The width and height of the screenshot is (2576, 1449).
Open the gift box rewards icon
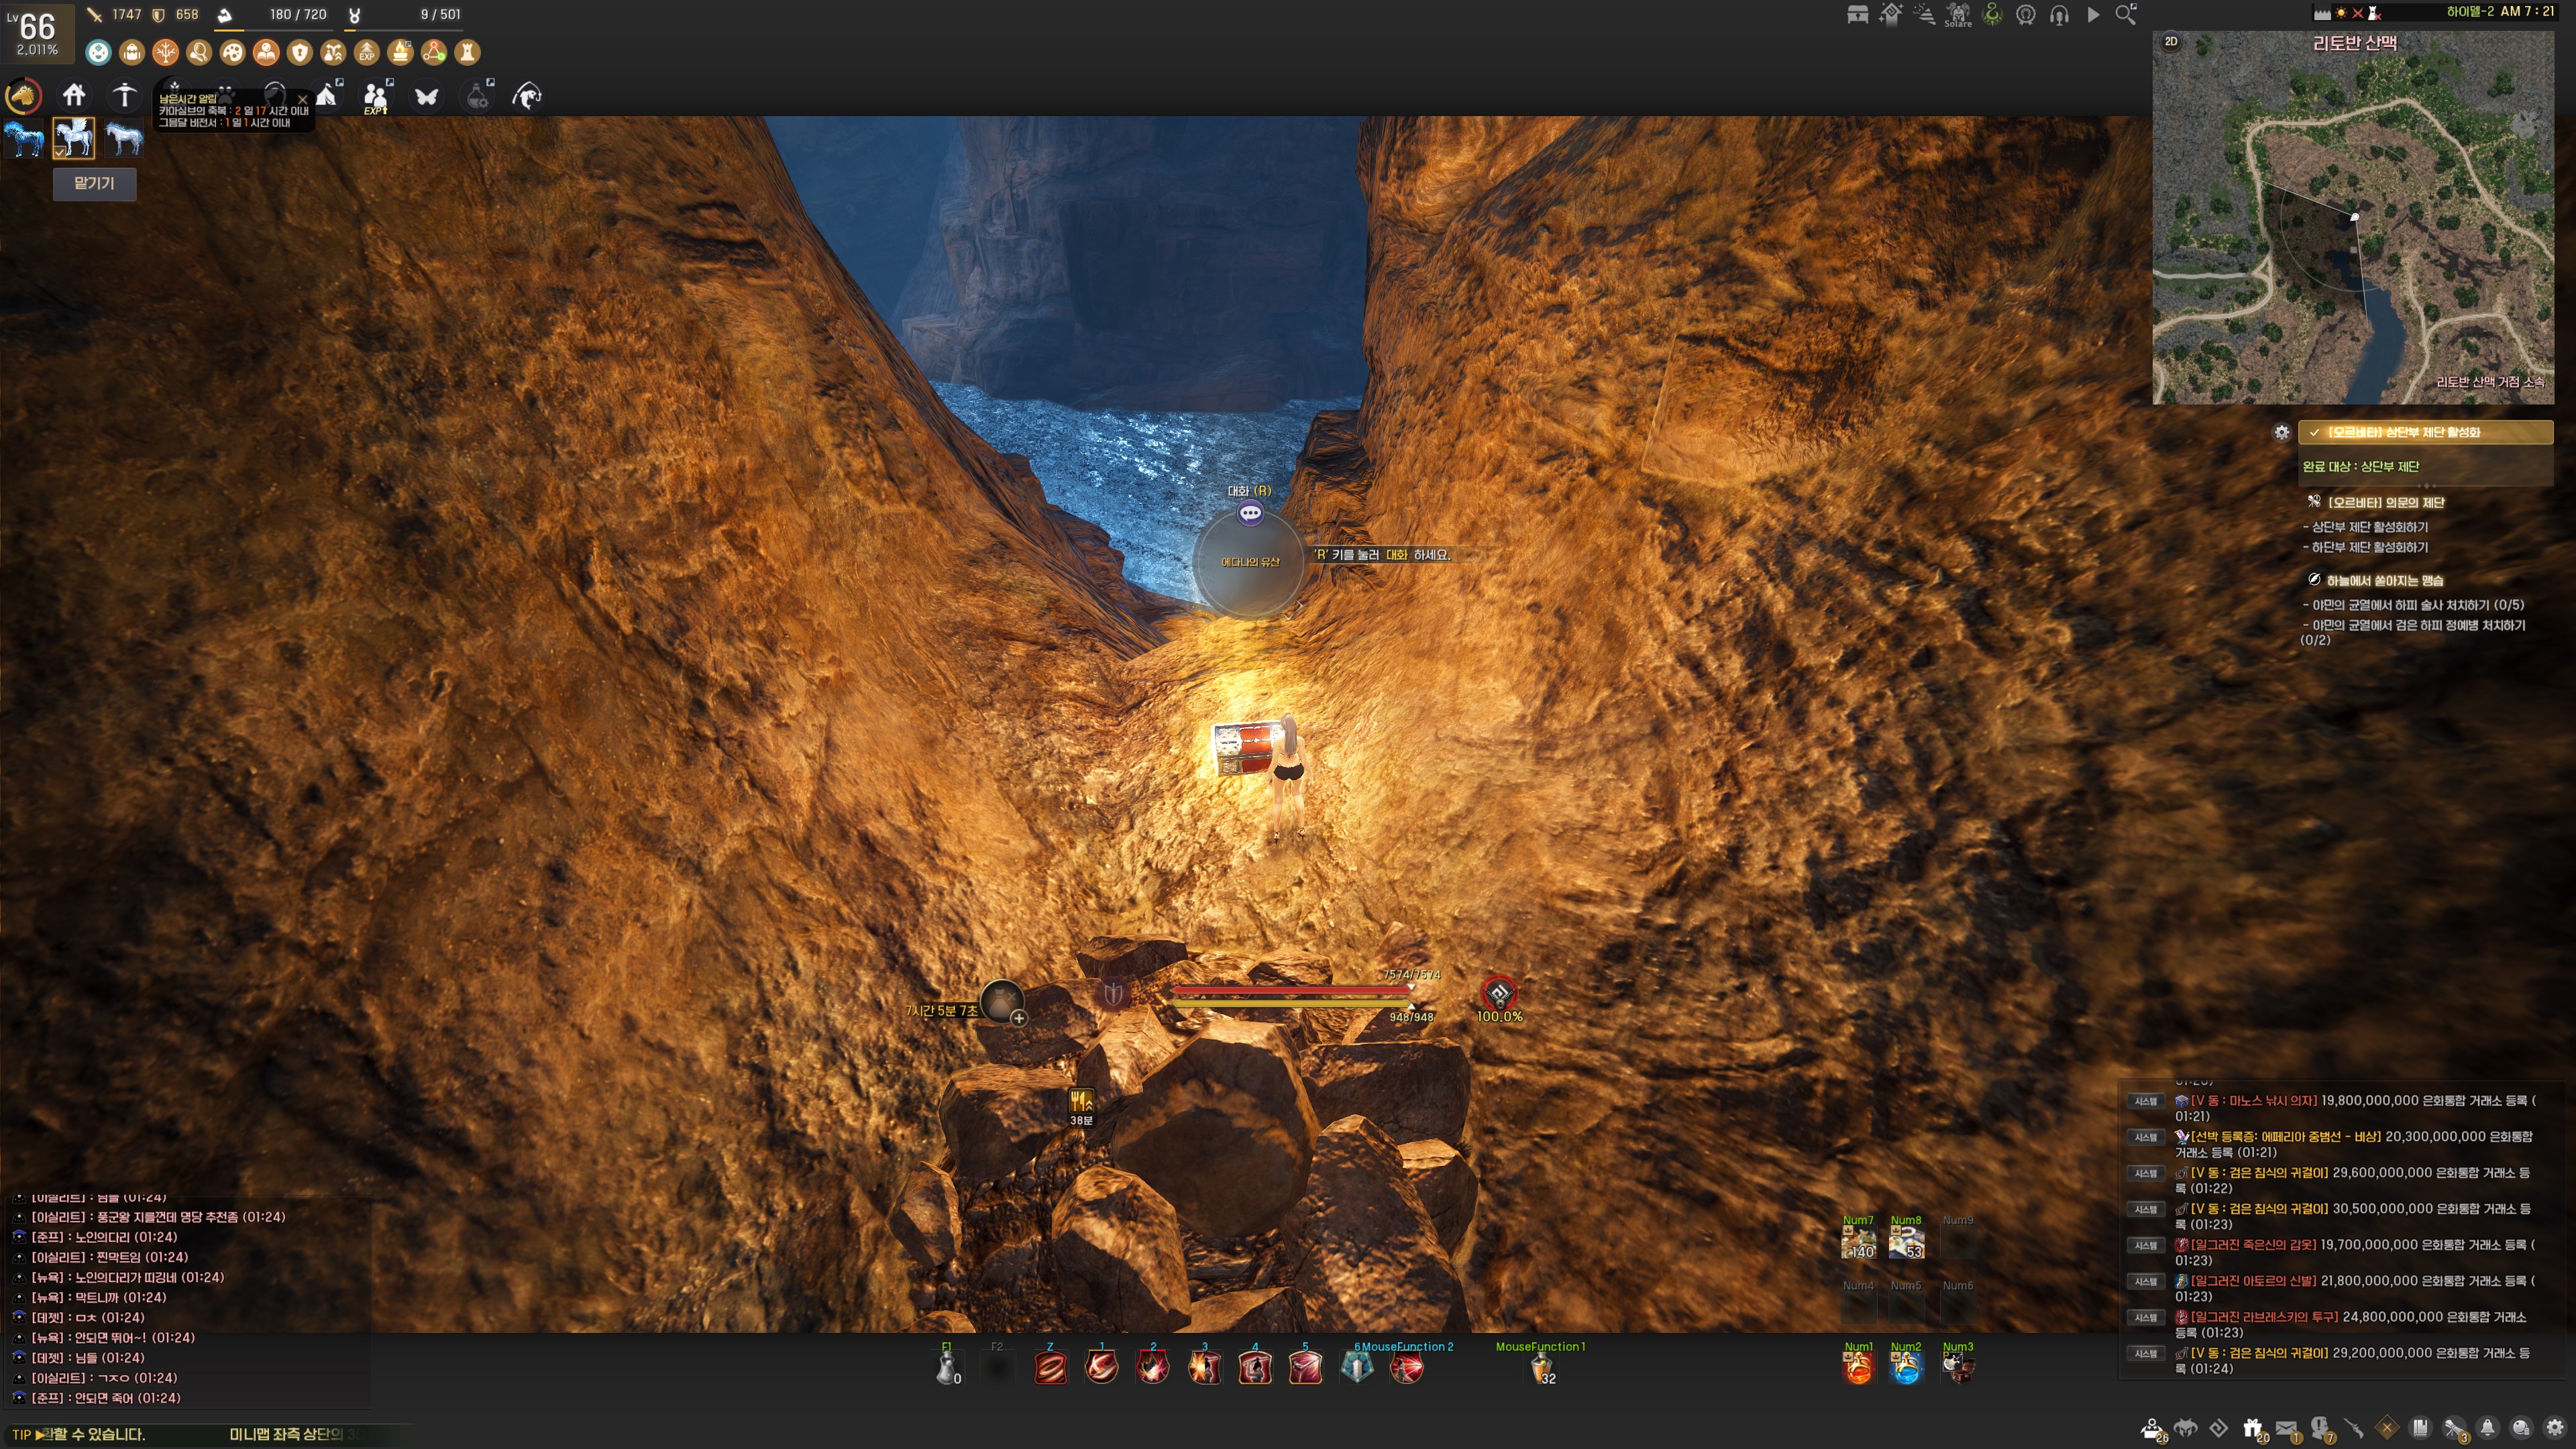(2252, 1428)
